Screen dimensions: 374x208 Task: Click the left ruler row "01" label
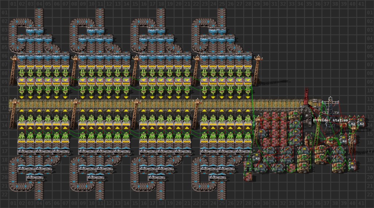[4, 13]
